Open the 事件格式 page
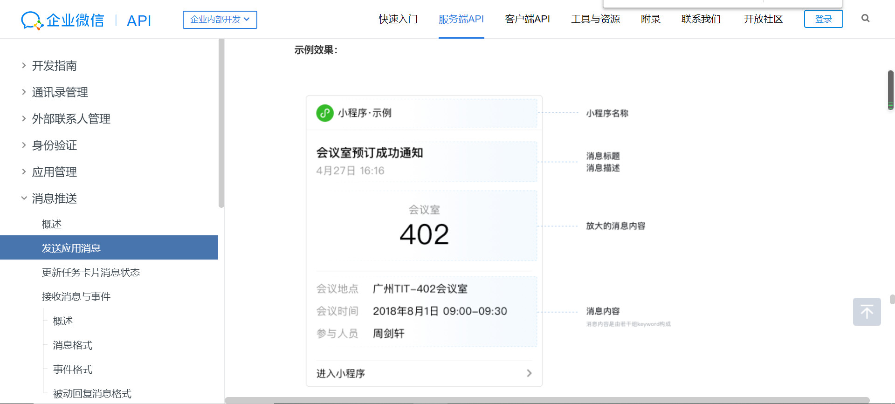Image resolution: width=895 pixels, height=404 pixels. point(73,370)
